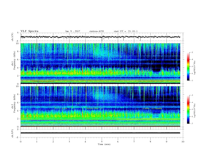Image resolution: width=206 pixels, height=159 pixels.
Task: Click the time axis tick label '5'
Action: coord(102,142)
